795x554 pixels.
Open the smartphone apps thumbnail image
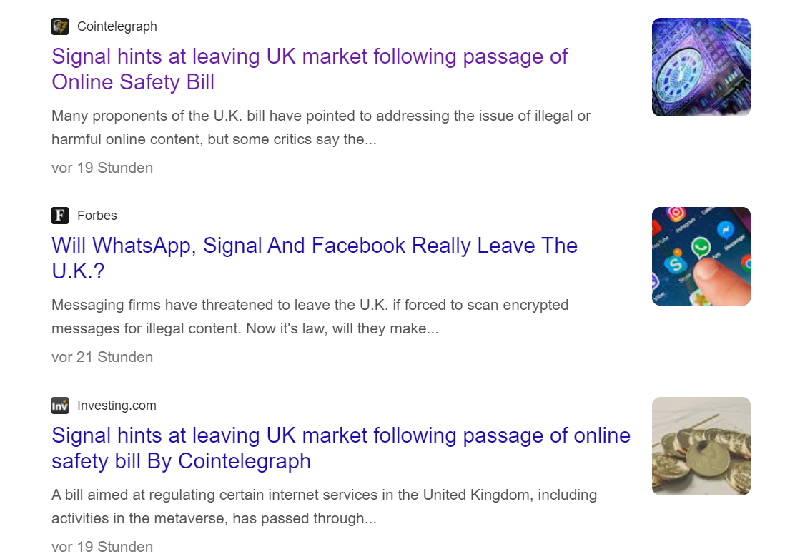tap(701, 256)
